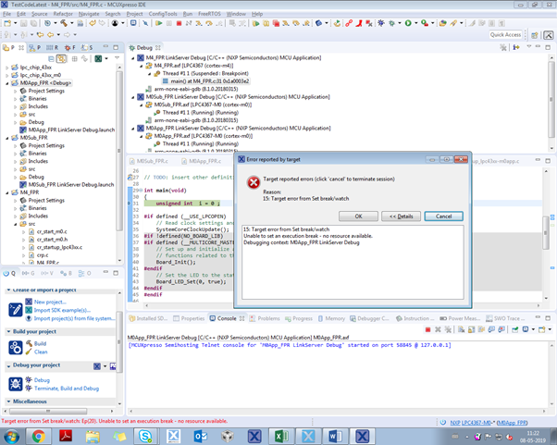The height and width of the screenshot is (445, 557).
Task: Click the 'Import SDK example(s)...' link
Action: (62, 311)
